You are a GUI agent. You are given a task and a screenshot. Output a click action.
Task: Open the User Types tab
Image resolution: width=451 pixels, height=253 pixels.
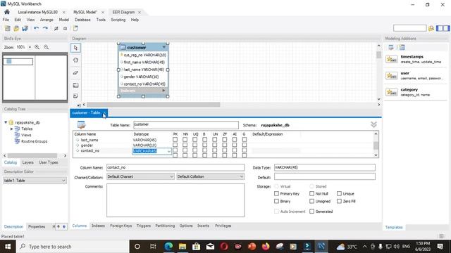pos(49,162)
